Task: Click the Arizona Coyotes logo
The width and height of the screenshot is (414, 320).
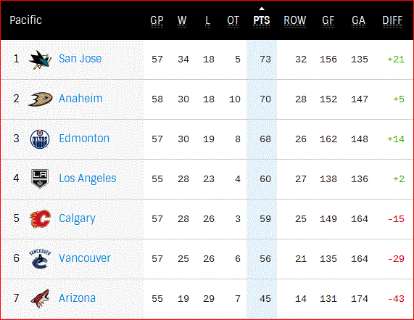Action: 40,299
